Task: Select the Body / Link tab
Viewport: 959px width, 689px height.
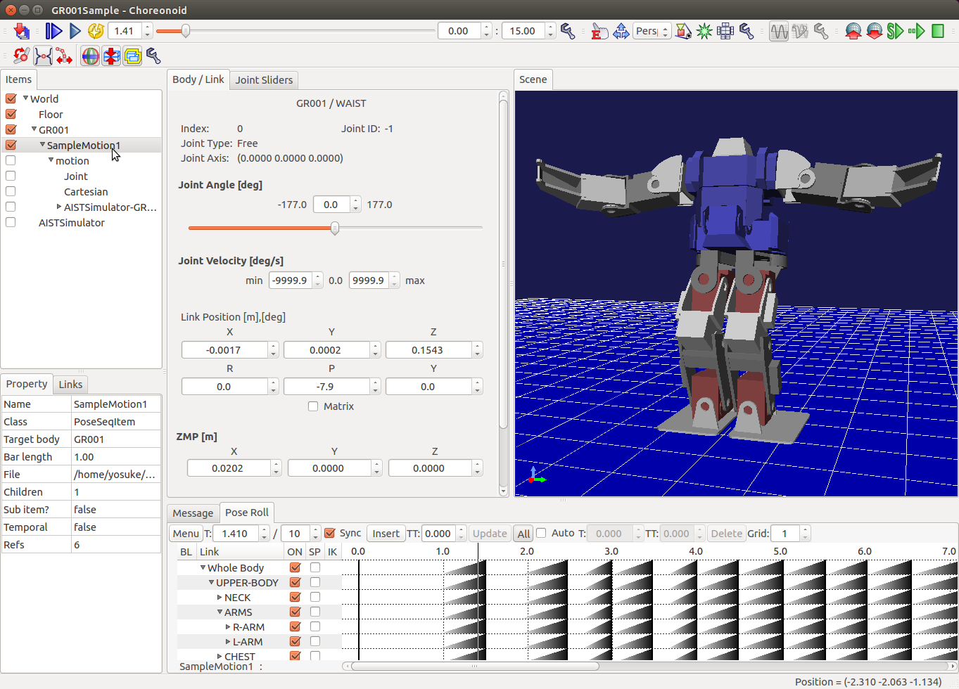Action: pos(198,79)
